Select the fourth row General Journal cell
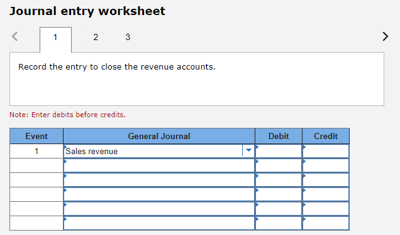Image resolution: width=400 pixels, height=235 pixels. click(x=159, y=194)
